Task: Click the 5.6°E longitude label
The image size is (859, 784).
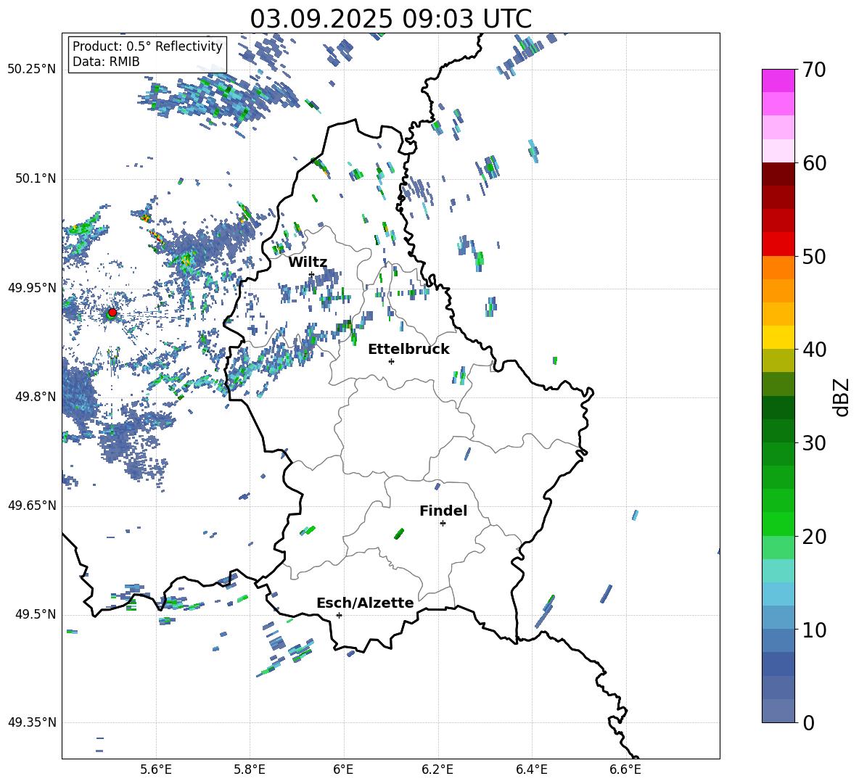Action: (156, 769)
